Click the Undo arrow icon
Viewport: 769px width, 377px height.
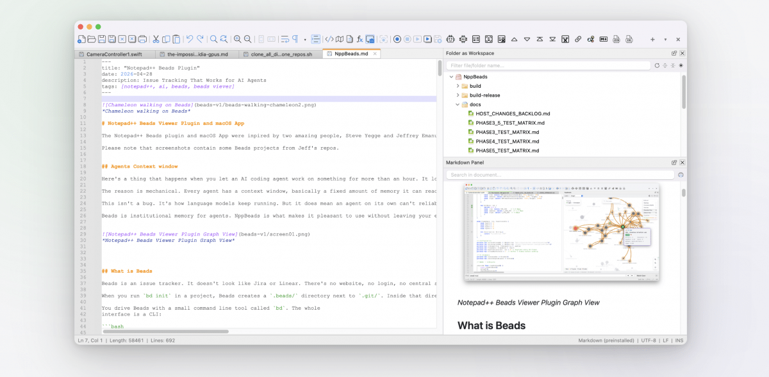(190, 39)
